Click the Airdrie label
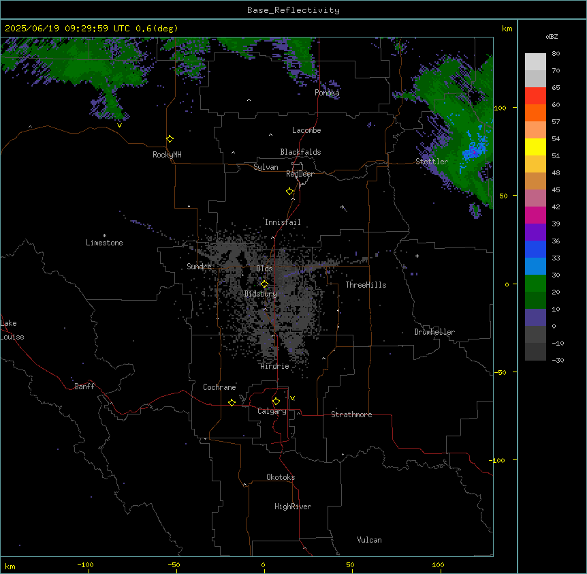The image size is (587, 574). 275,367
